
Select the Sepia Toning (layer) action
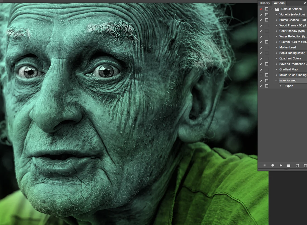292,53
